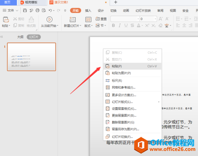Open More Design Schemes (更多设计方案) menu item
Viewport: 198px width, 156px height.
click(133, 95)
